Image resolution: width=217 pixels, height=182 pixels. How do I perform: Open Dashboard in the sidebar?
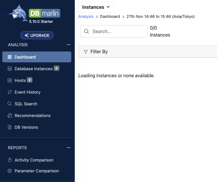coord(37,57)
